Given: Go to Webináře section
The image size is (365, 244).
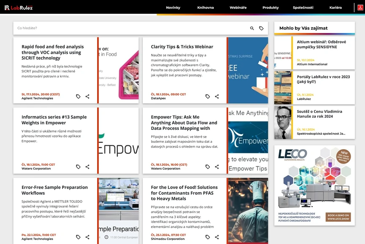Looking at the screenshot, I should tap(238, 8).
